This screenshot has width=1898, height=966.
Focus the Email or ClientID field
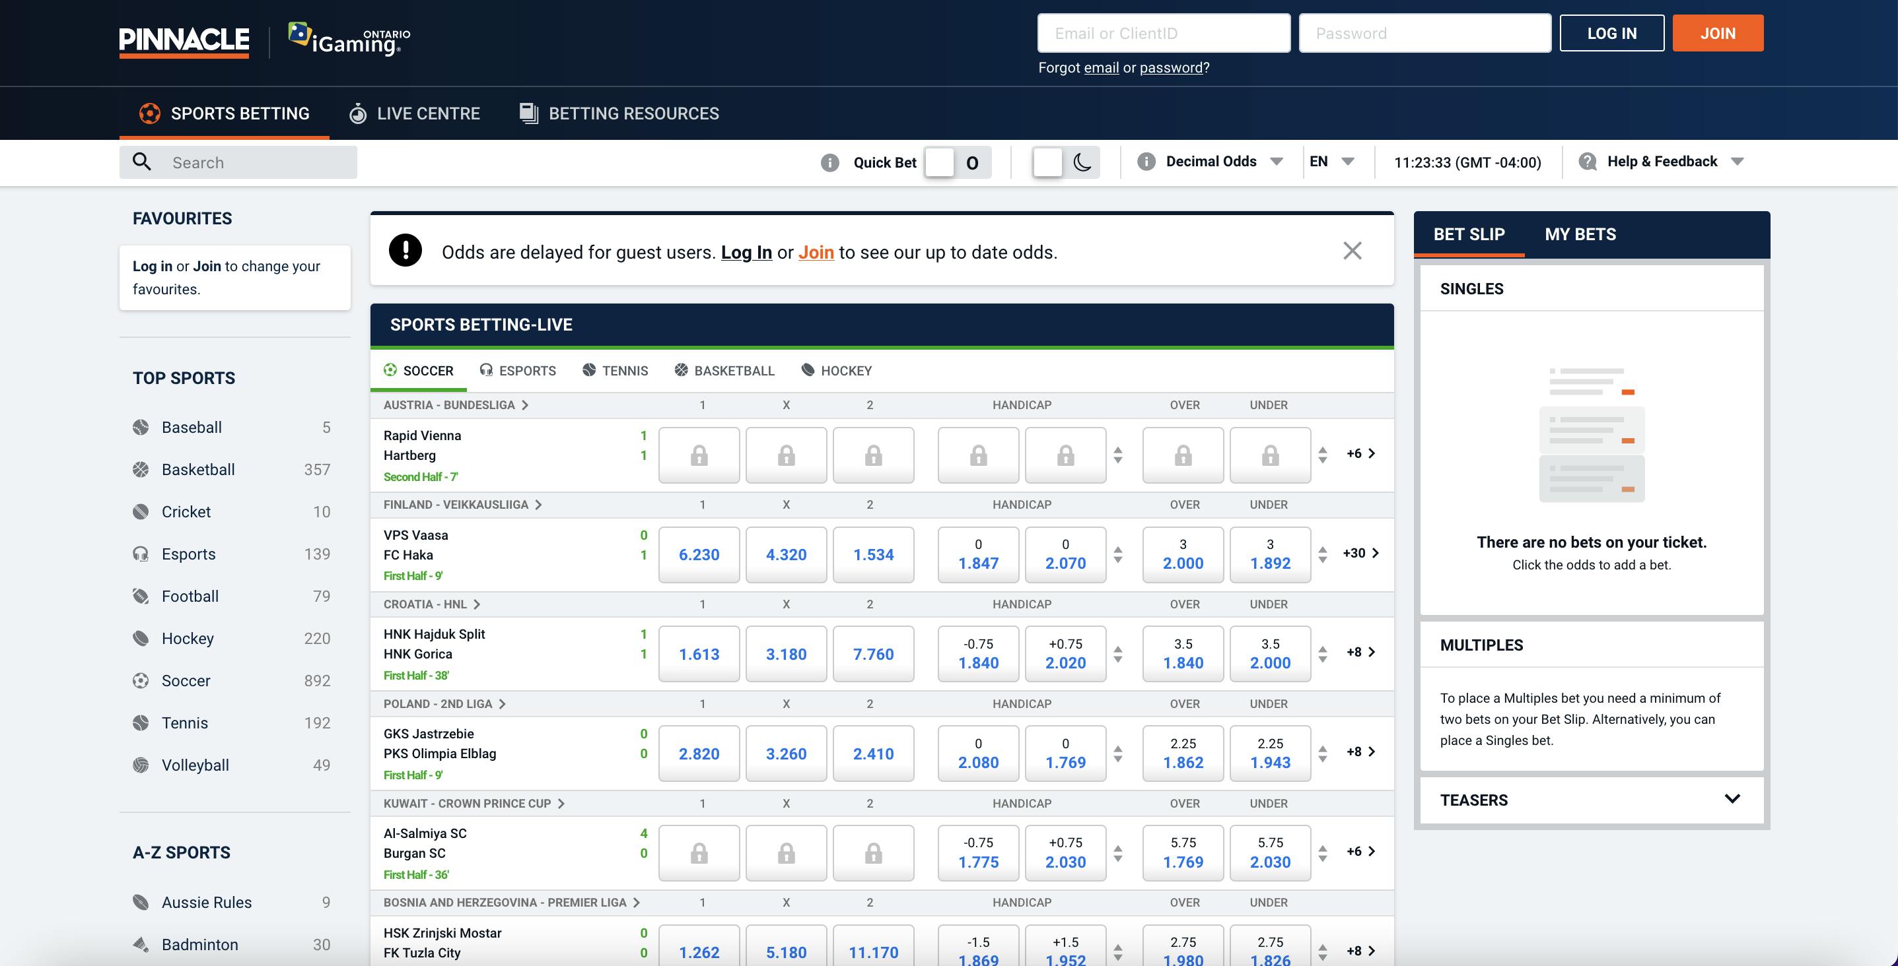tap(1164, 33)
